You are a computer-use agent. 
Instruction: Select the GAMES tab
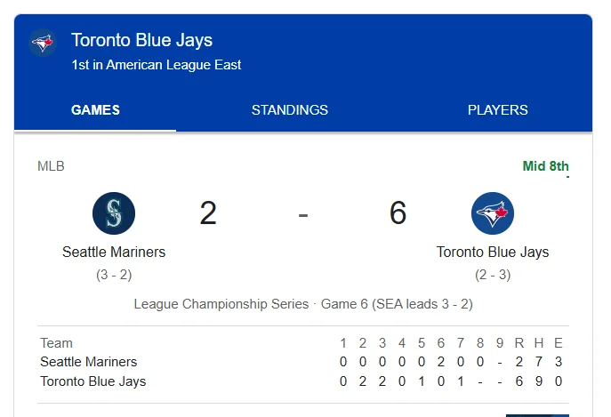pos(95,110)
